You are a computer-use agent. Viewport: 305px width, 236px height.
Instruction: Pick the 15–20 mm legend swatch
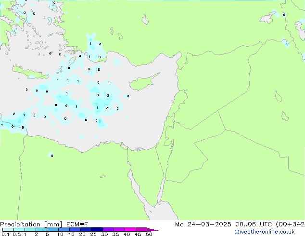click(75, 230)
